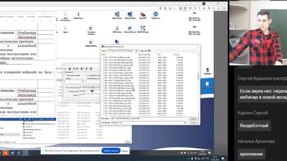This screenshot has width=287, height=161.
Task: Sort by Тип column header
Action: click(x=159, y=55)
